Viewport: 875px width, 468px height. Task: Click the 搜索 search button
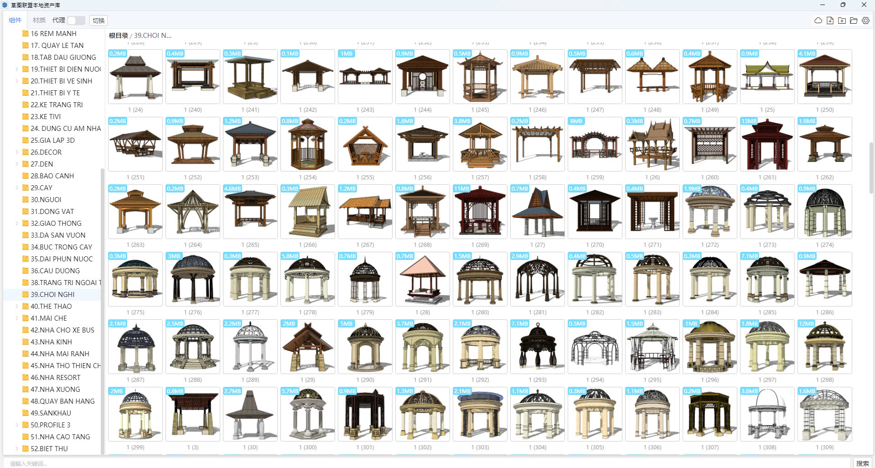tap(862, 463)
